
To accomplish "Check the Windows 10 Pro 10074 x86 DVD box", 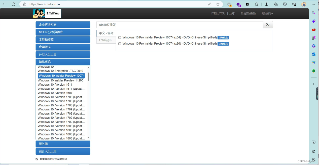I will pos(120,44).
